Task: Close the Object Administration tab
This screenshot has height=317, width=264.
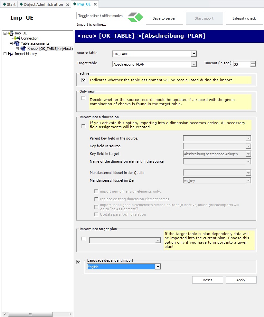Action: pyautogui.click(x=68, y=5)
